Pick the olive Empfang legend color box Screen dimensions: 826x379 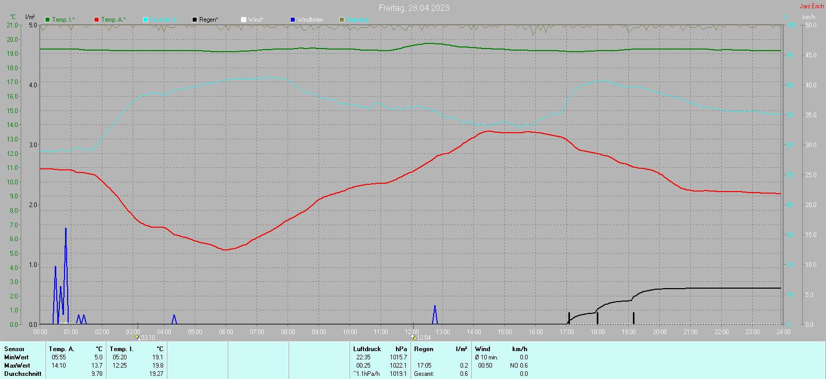coord(342,20)
